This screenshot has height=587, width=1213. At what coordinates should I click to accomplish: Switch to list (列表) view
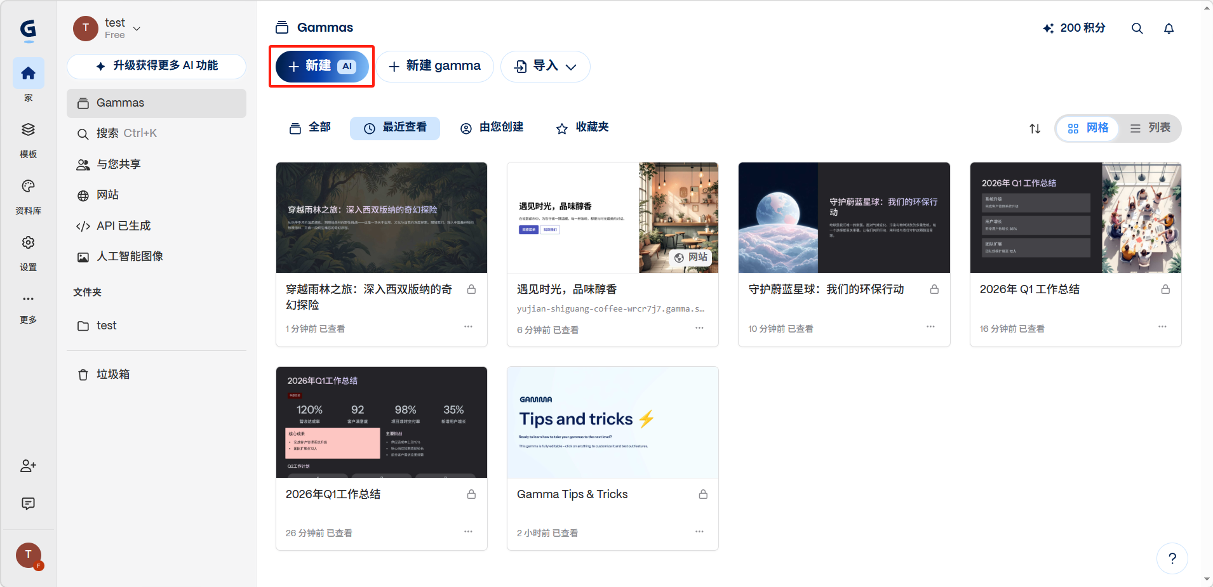(1150, 128)
